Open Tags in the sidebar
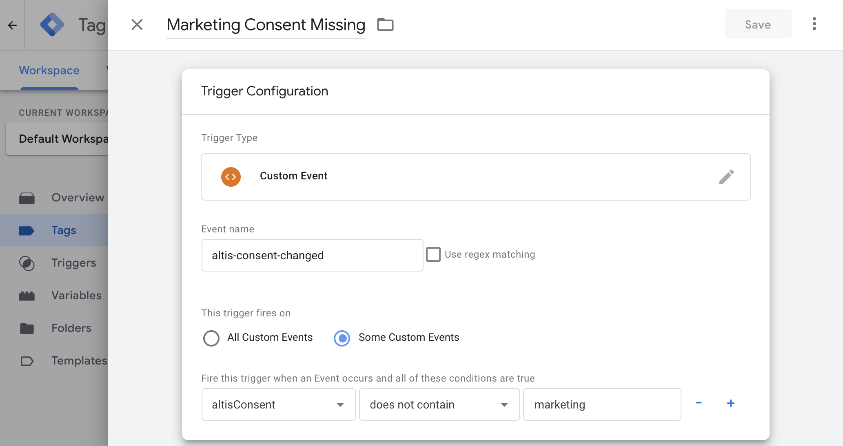 [x=54, y=230]
